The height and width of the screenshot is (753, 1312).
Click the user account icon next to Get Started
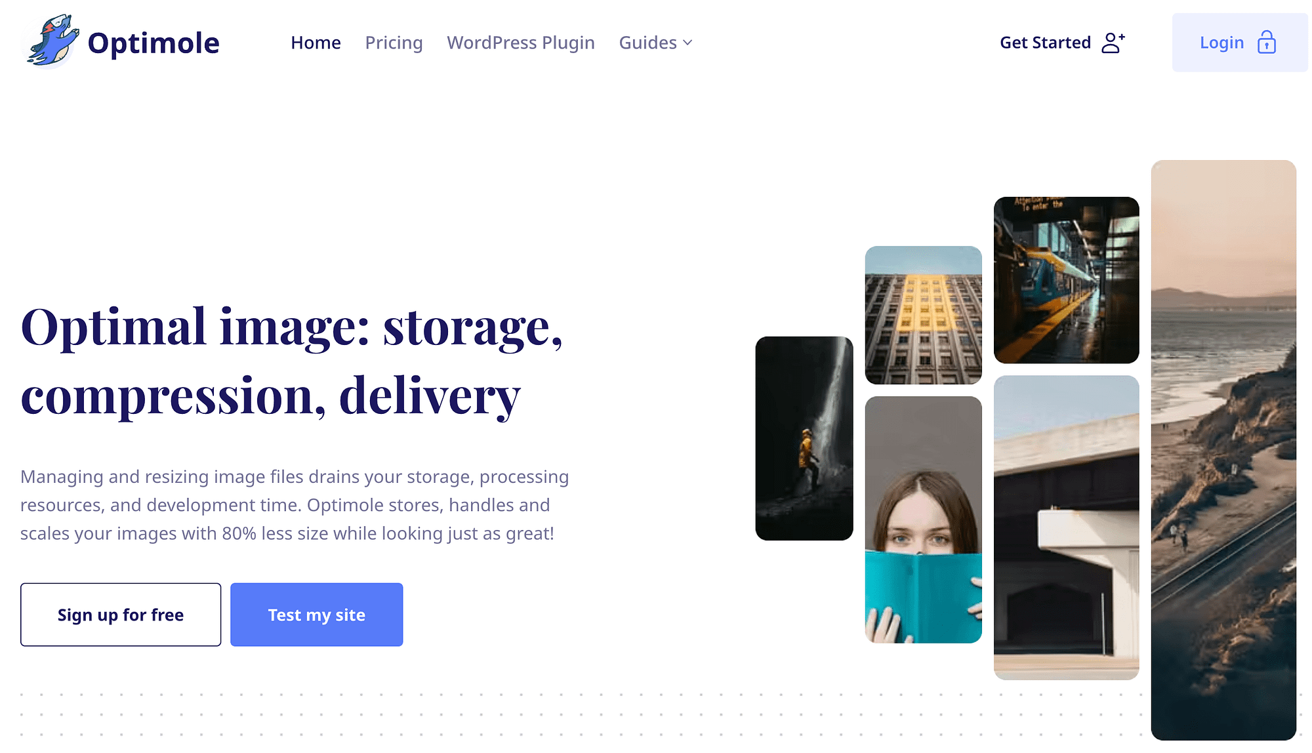tap(1111, 43)
